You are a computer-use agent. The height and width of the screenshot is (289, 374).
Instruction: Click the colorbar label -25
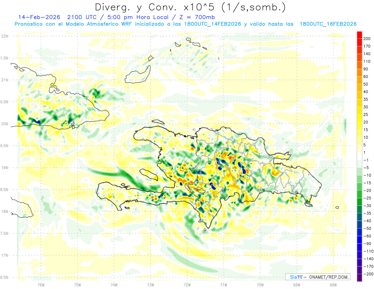(367, 198)
